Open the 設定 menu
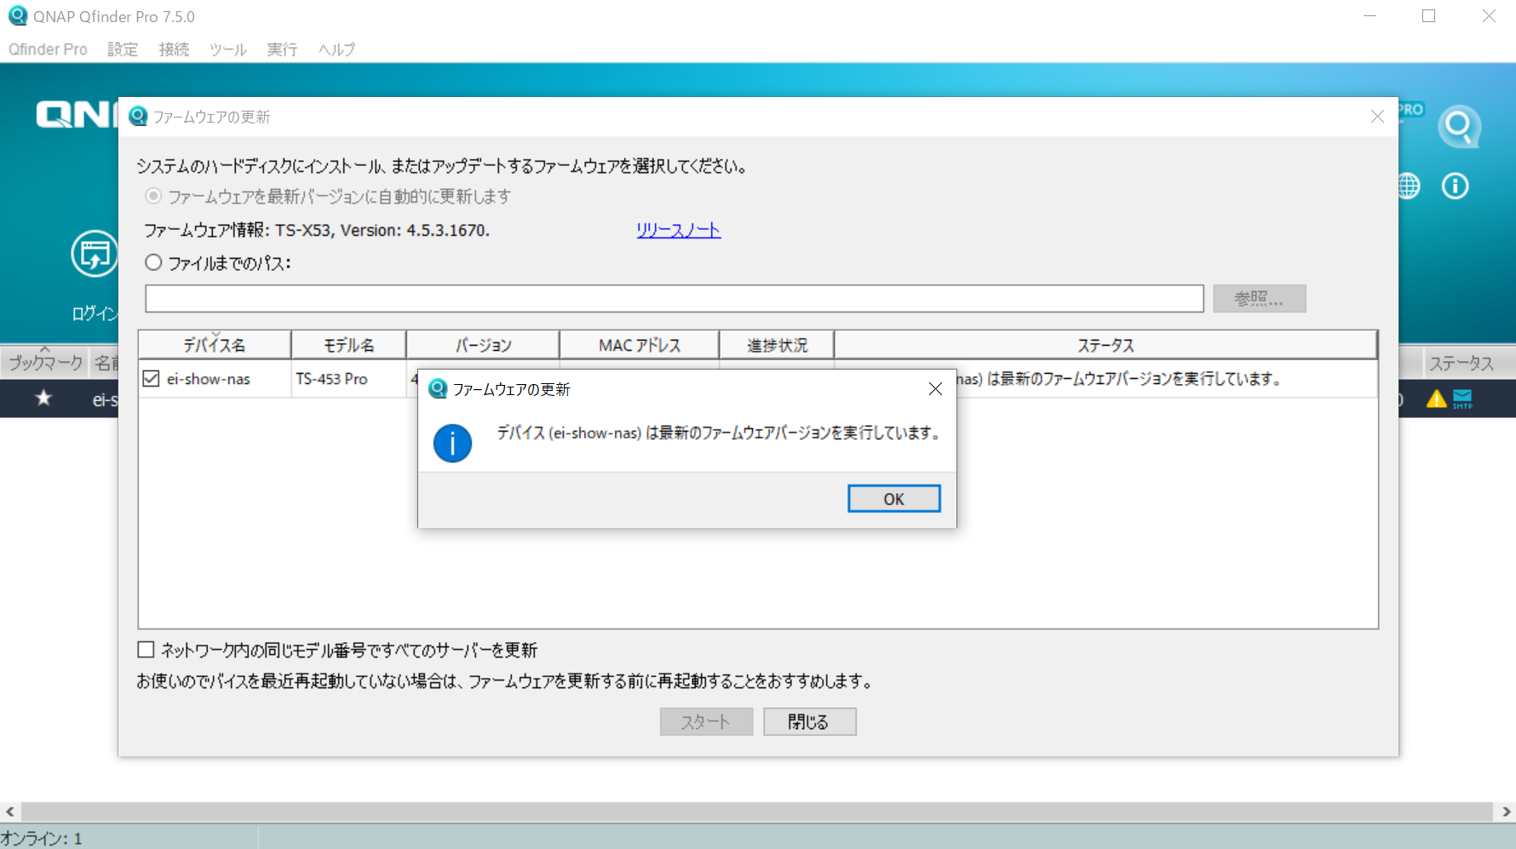 click(123, 49)
